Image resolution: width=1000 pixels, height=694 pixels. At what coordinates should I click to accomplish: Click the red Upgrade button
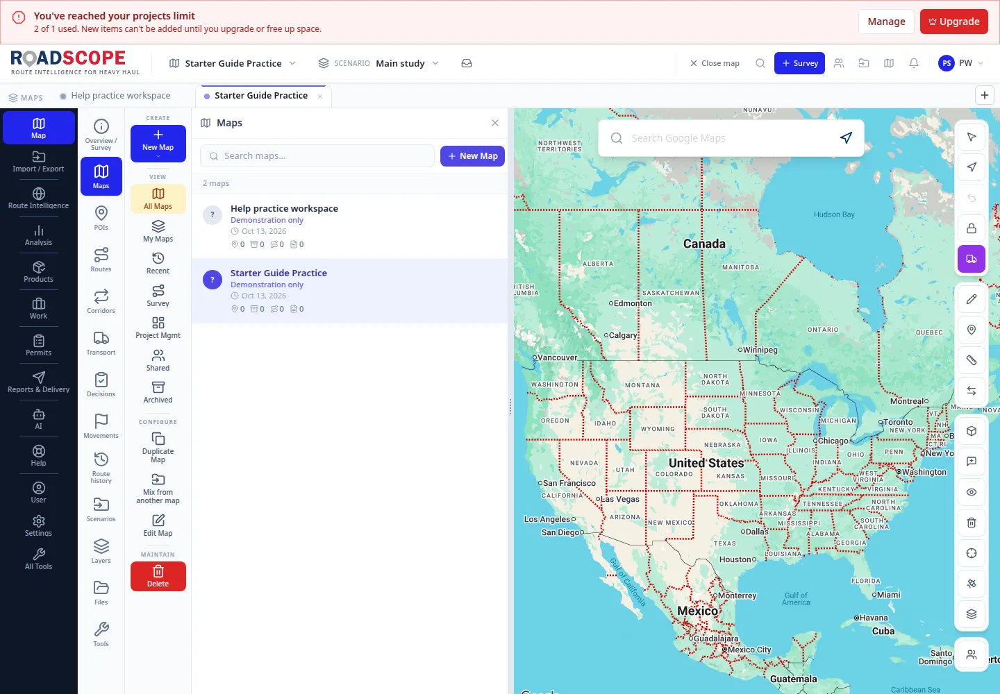coord(953,22)
